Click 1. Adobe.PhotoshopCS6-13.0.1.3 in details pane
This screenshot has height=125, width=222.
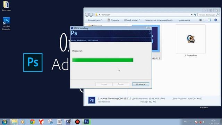(114, 98)
